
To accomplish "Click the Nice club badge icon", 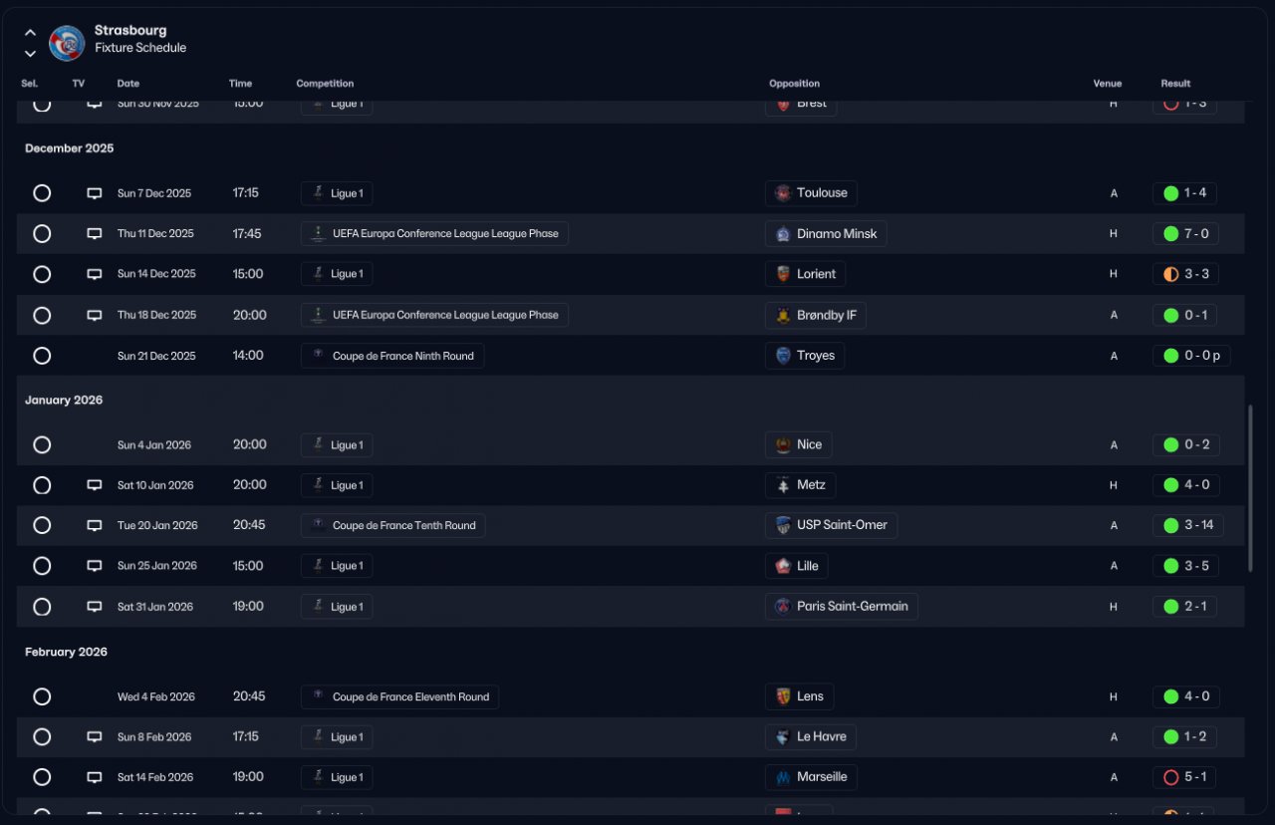I will point(783,444).
